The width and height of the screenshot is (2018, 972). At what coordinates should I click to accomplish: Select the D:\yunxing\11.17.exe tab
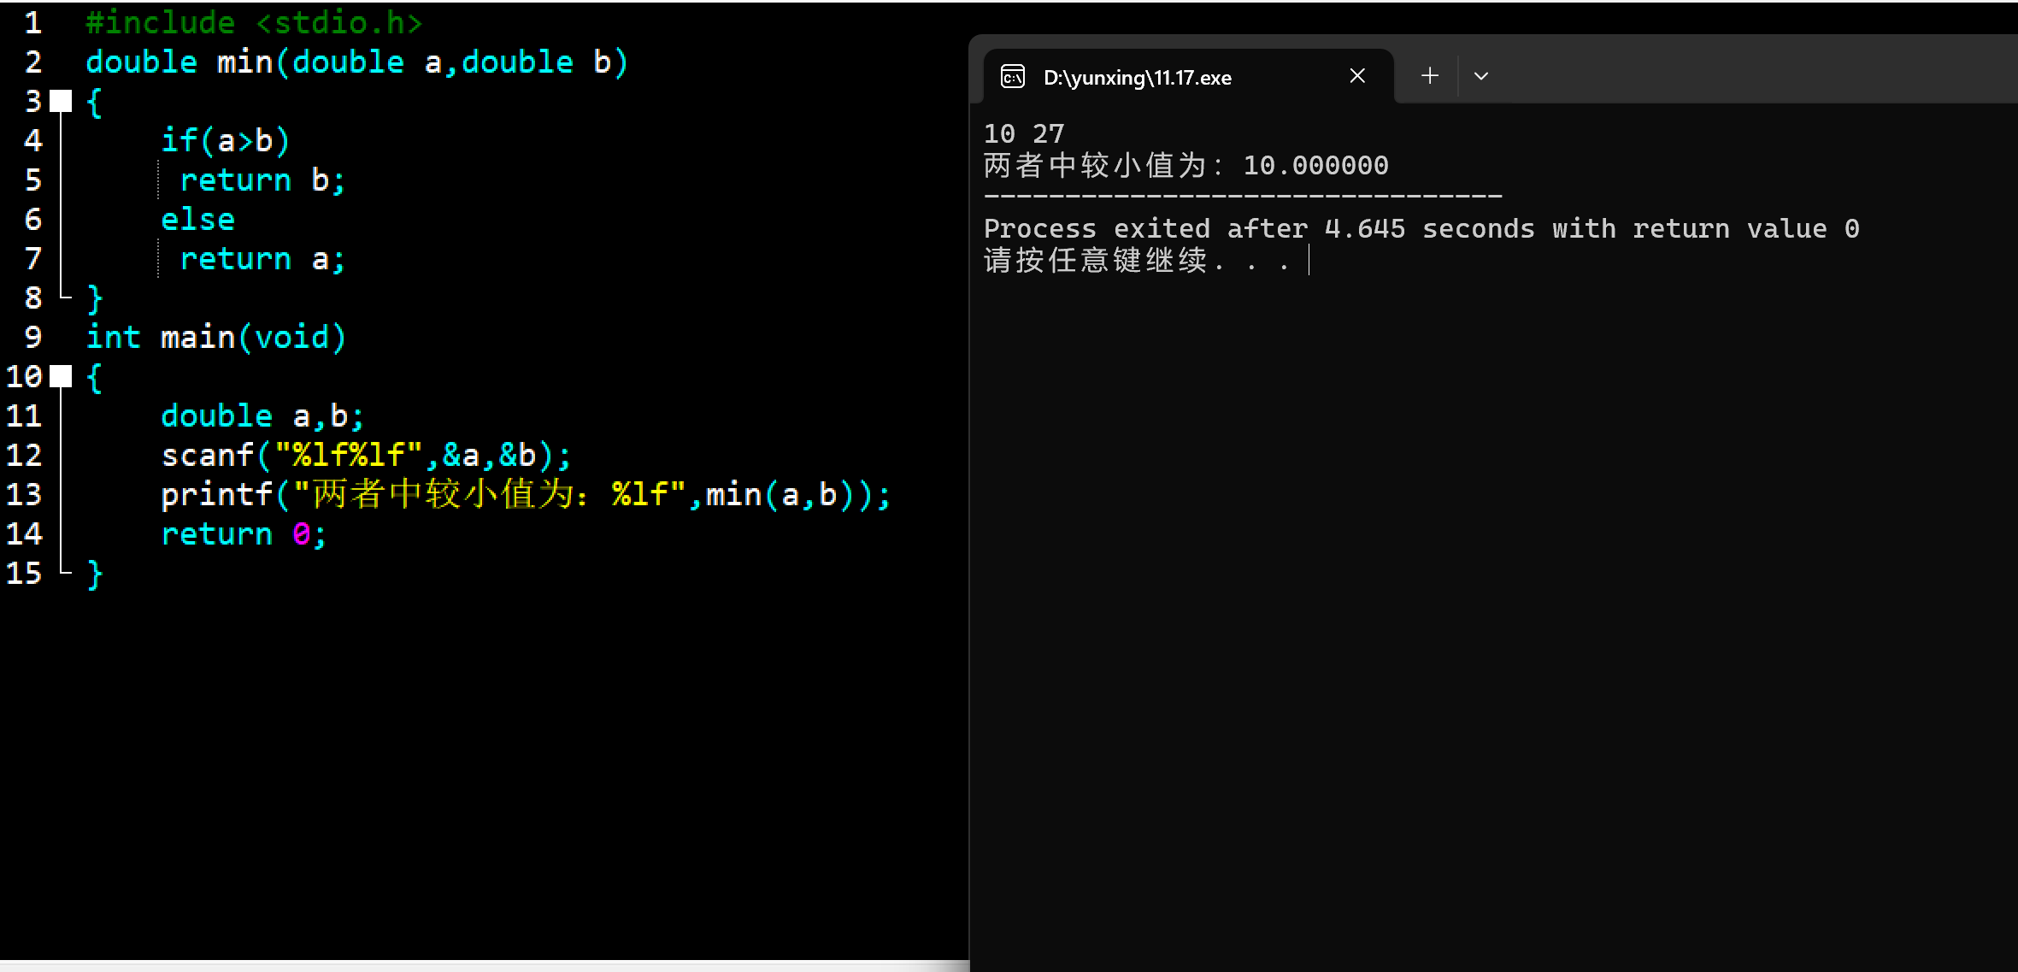pyautogui.click(x=1137, y=78)
